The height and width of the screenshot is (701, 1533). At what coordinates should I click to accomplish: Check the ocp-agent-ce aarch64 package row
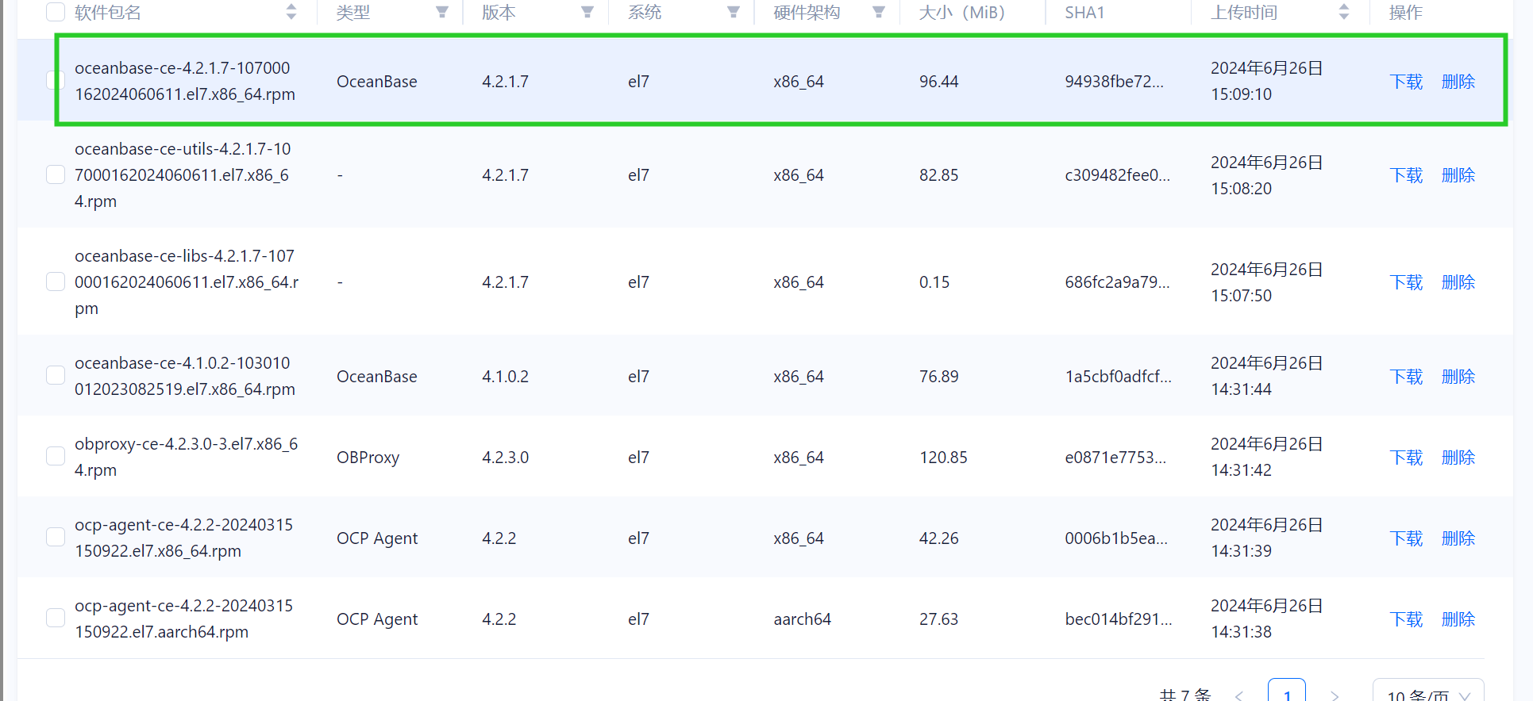point(56,618)
